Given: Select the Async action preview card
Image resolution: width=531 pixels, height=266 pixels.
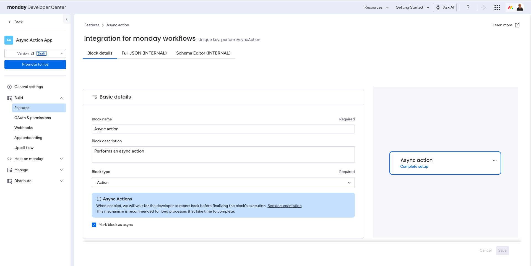Looking at the screenshot, I should pos(445,163).
